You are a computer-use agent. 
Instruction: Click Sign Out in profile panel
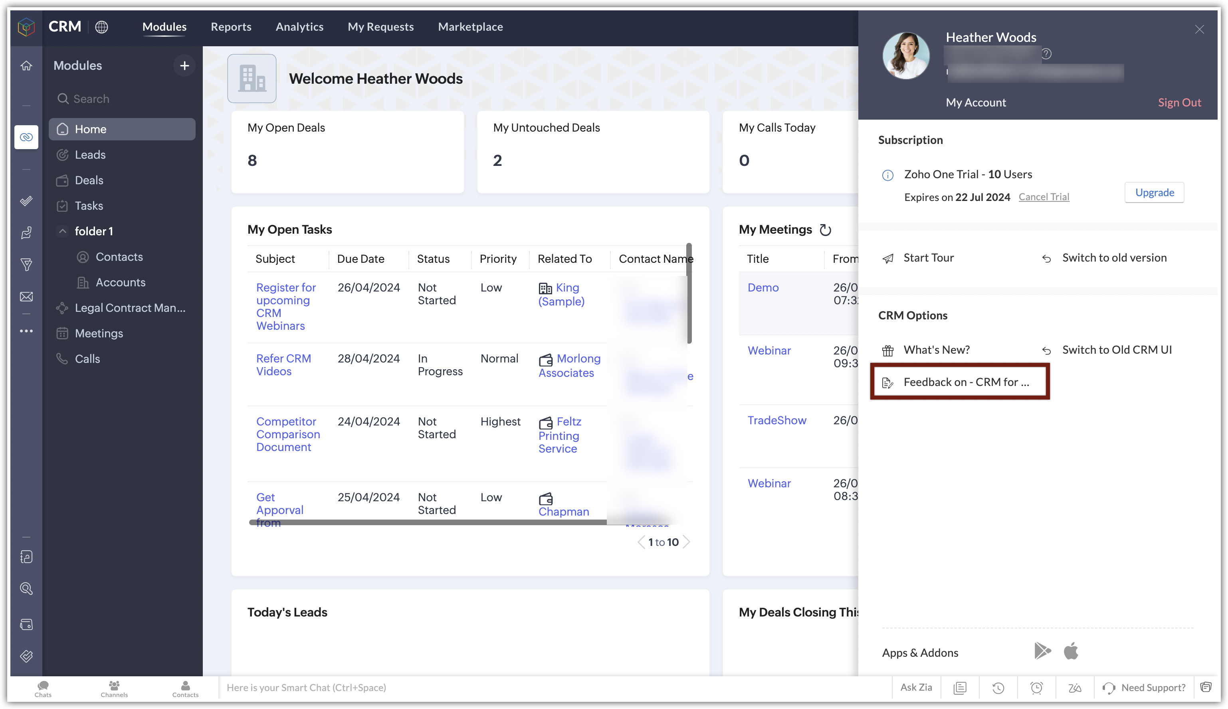coord(1179,102)
